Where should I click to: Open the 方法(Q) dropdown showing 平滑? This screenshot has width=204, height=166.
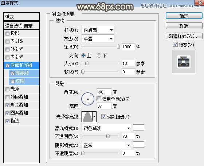pos(98,38)
